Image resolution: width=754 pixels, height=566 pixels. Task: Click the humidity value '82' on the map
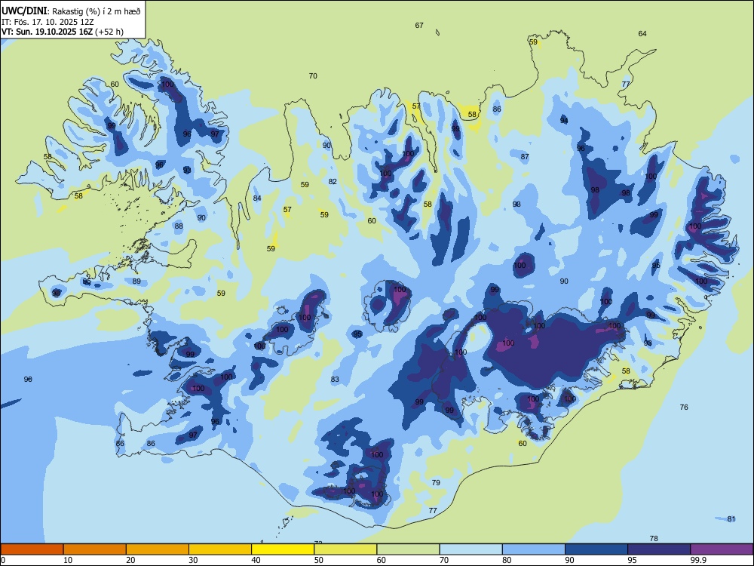point(333,182)
